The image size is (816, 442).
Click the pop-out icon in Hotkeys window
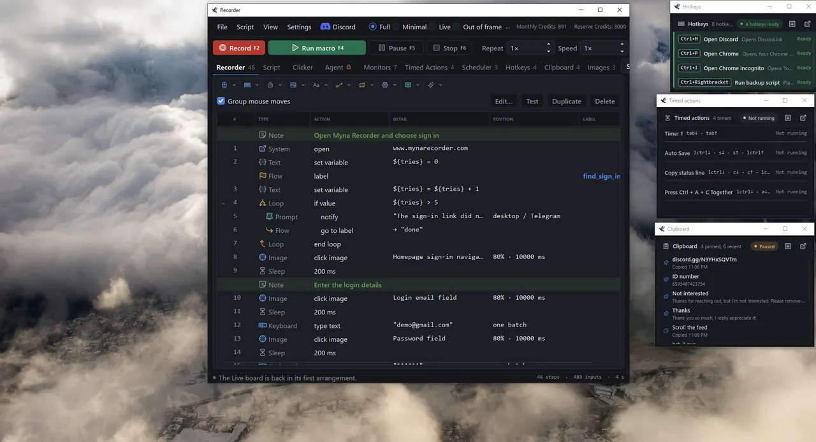(806, 24)
